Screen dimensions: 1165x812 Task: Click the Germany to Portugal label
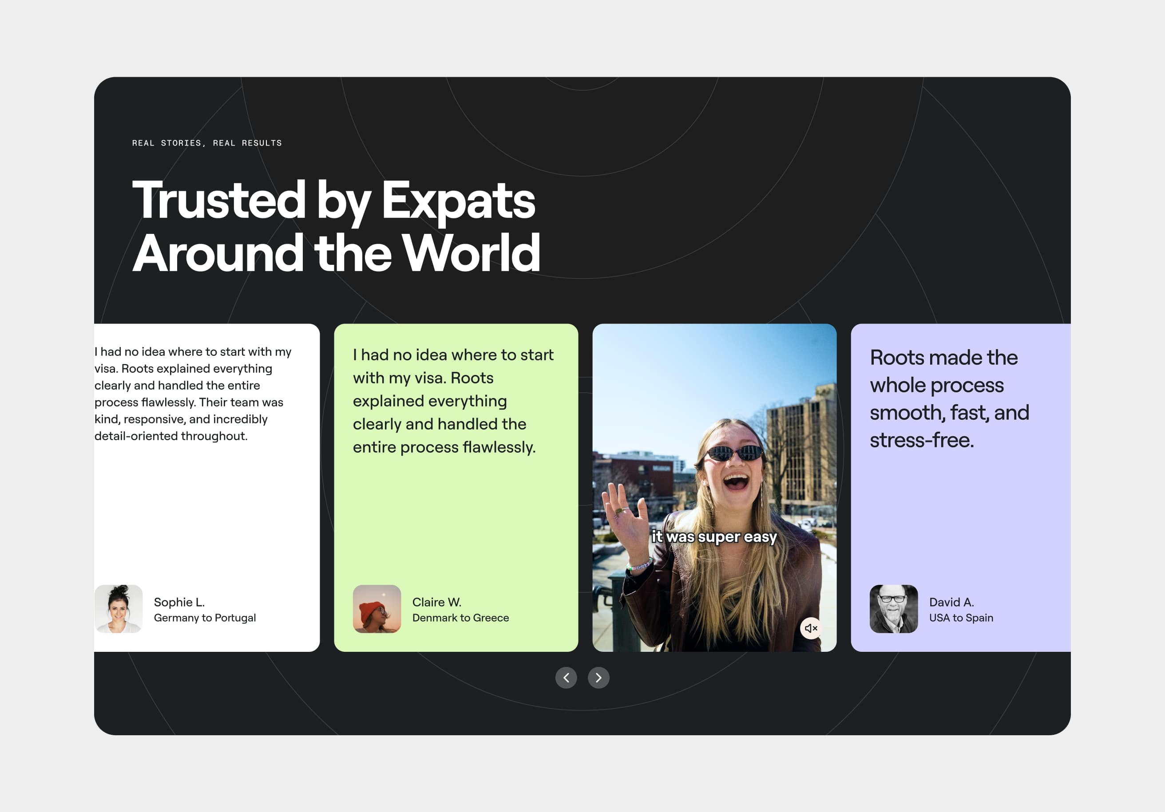(205, 618)
